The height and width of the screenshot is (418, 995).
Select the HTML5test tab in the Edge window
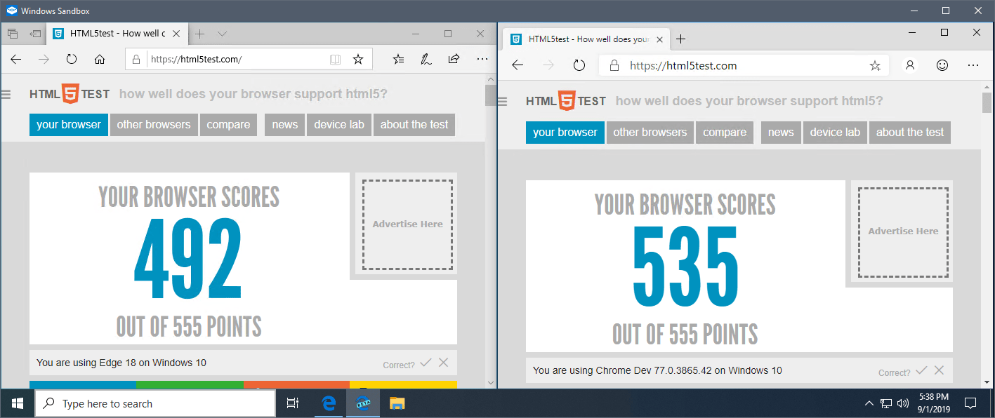pyautogui.click(x=117, y=34)
